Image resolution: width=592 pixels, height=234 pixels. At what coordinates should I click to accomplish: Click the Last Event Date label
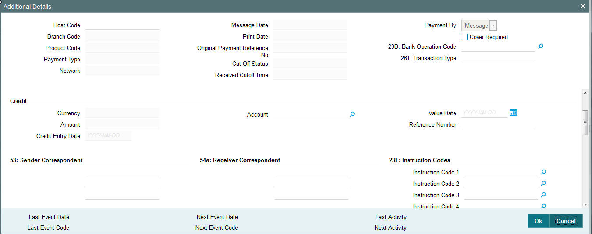[x=49, y=217]
